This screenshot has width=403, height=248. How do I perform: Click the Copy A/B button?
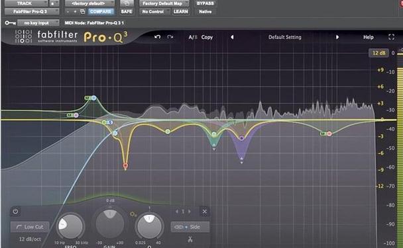(207, 37)
